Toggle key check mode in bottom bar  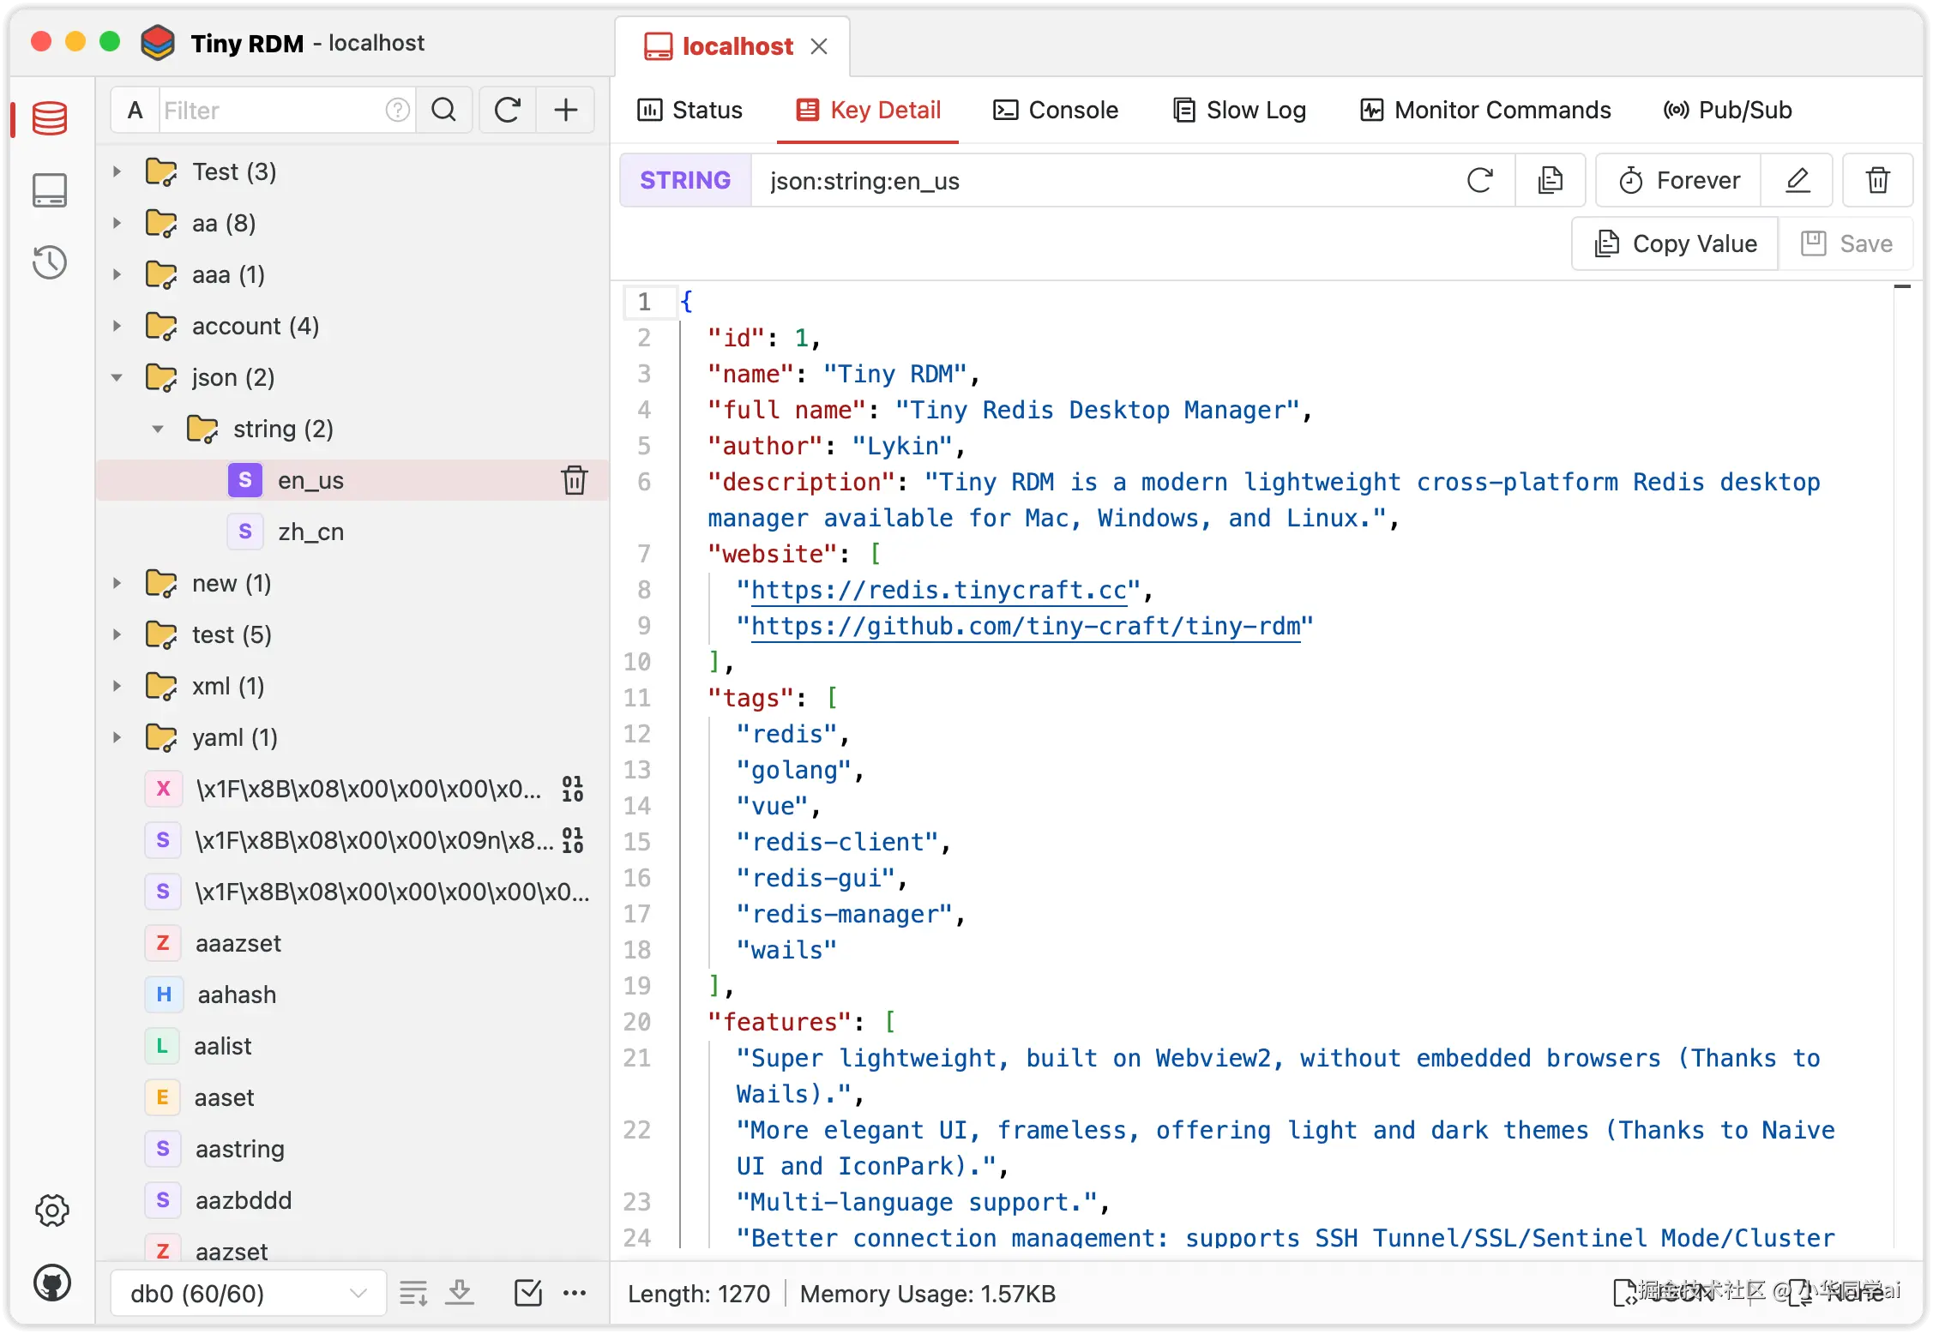click(x=527, y=1293)
